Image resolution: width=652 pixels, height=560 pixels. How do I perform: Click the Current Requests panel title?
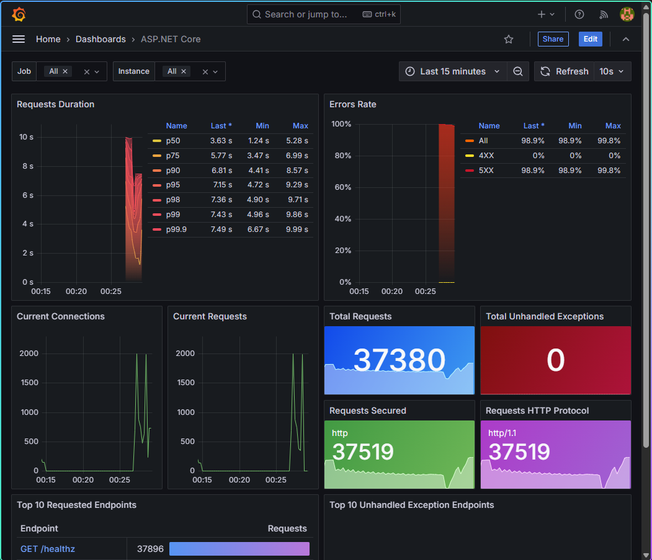[210, 316]
